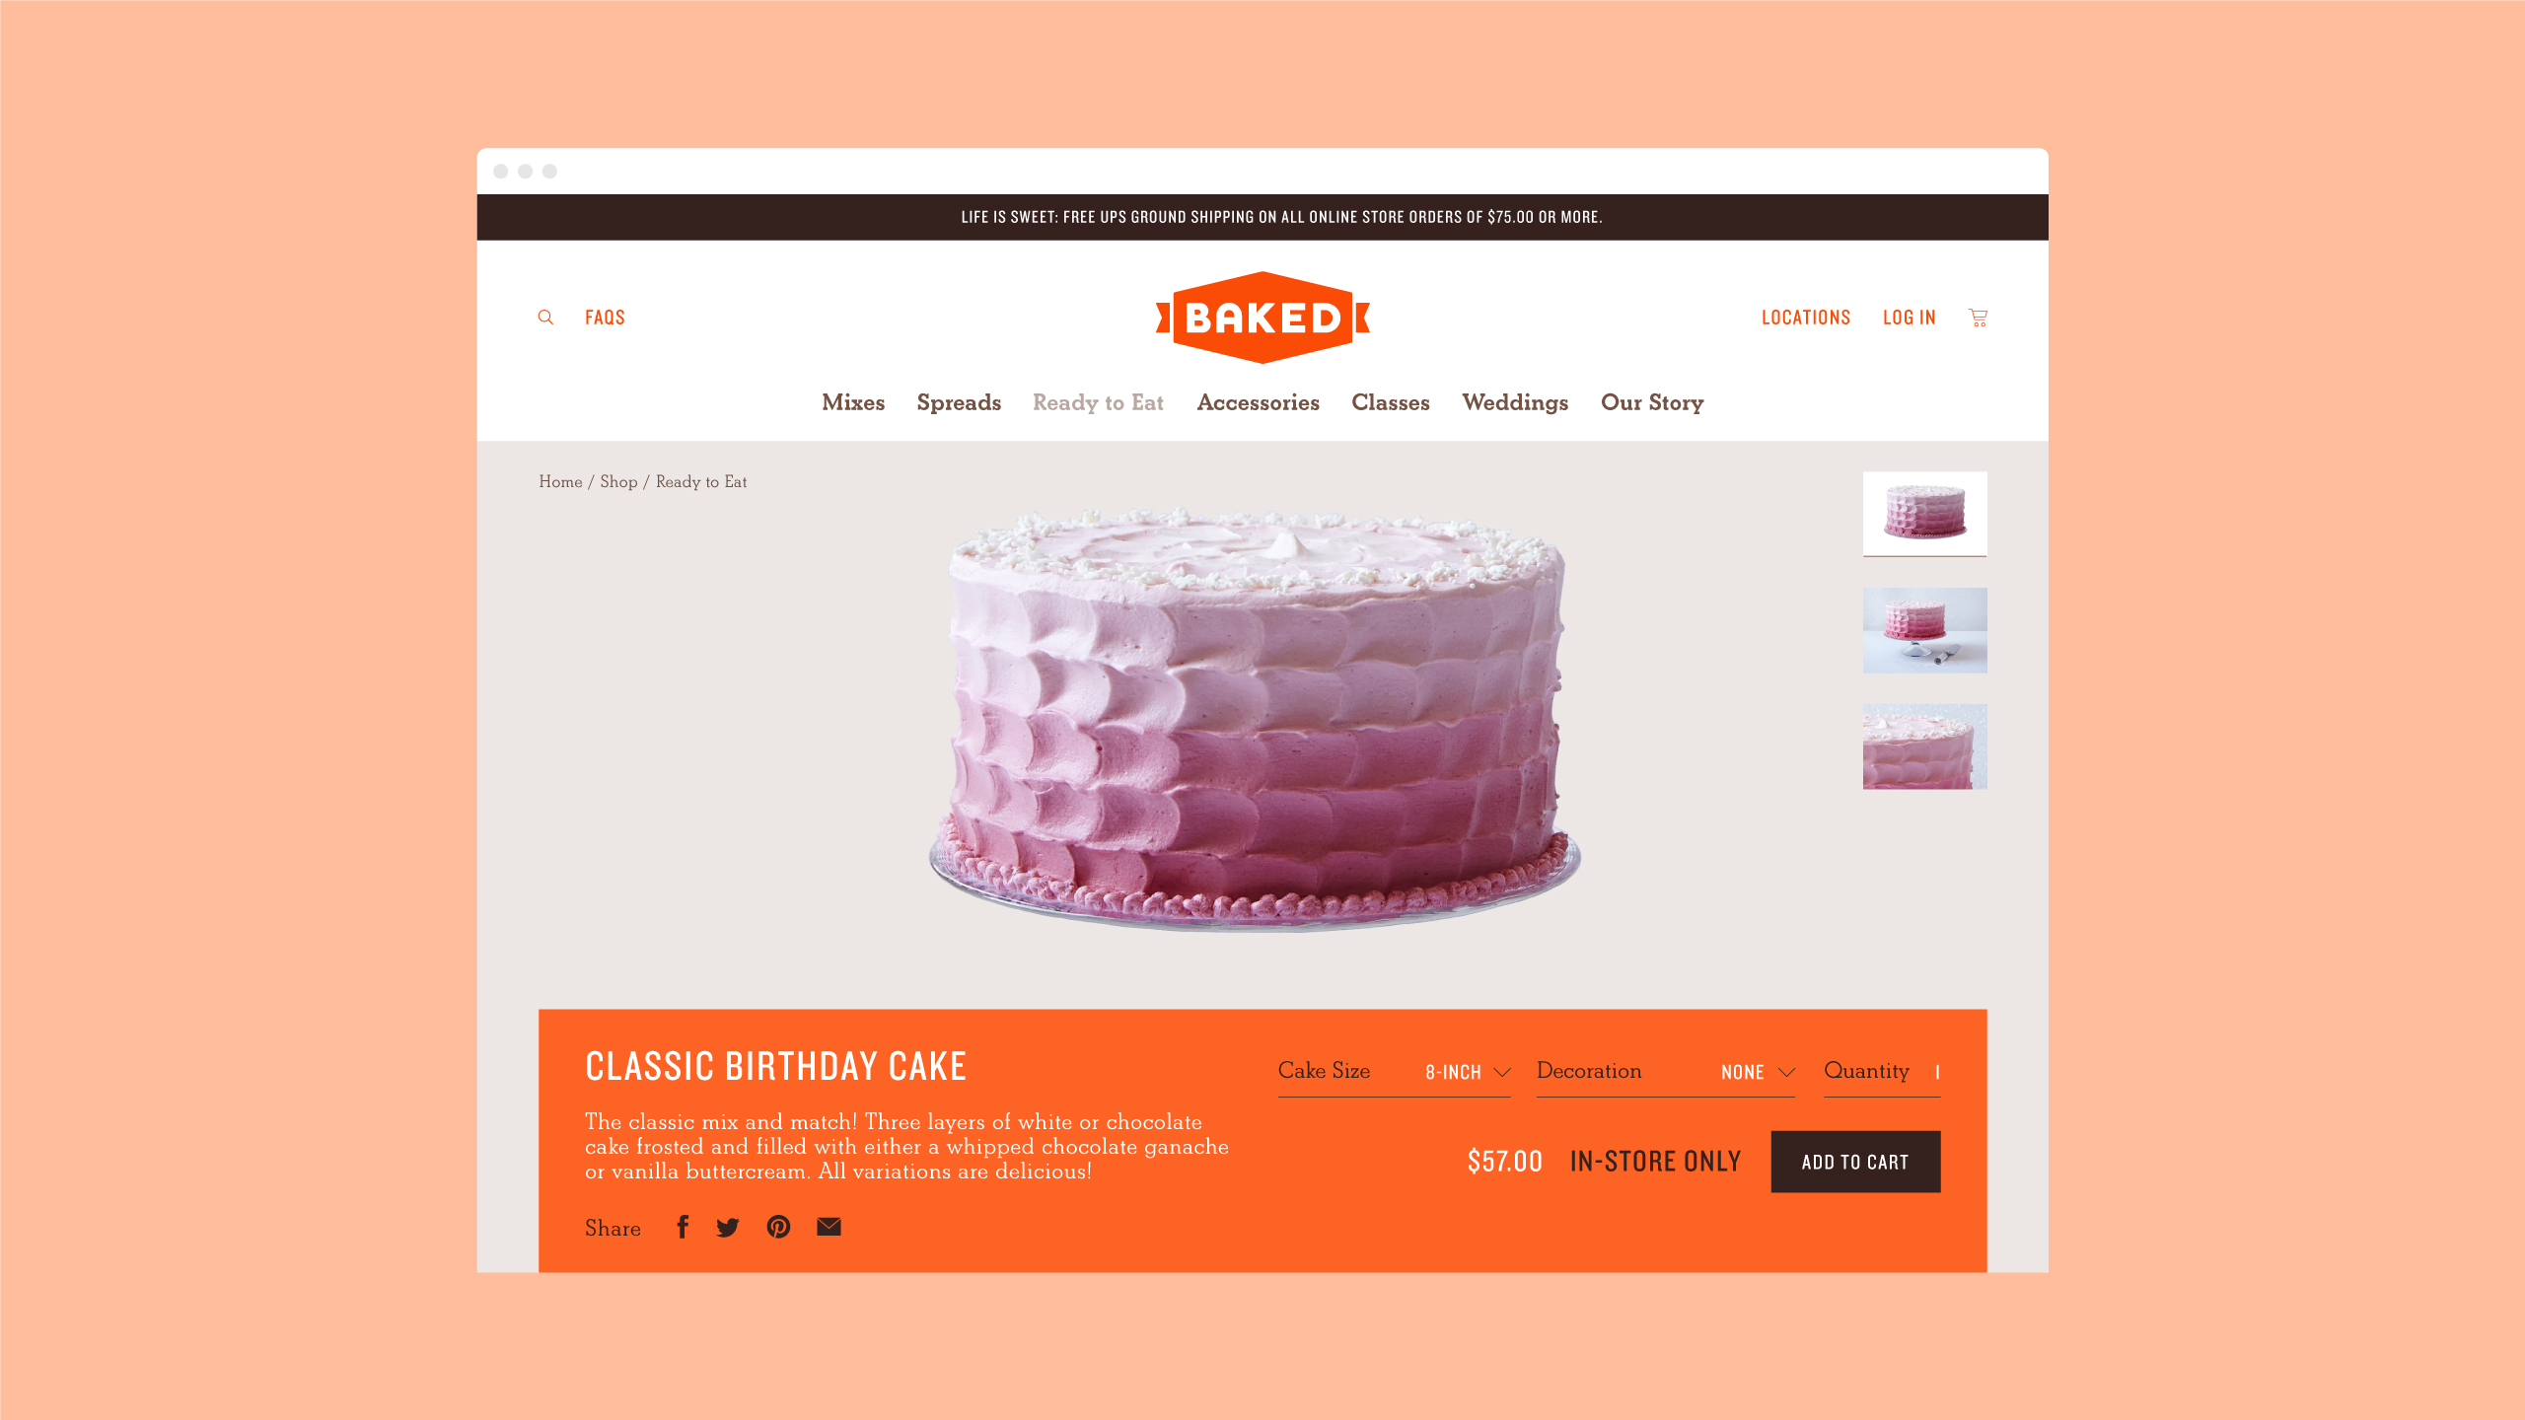Open the FAQS link

605,318
